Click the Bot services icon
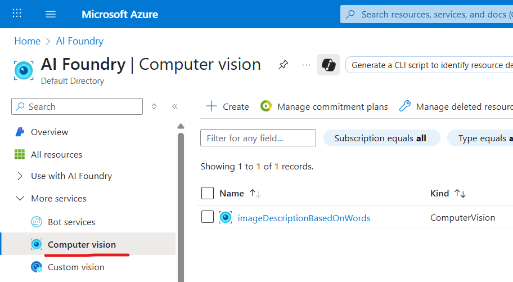 click(37, 222)
